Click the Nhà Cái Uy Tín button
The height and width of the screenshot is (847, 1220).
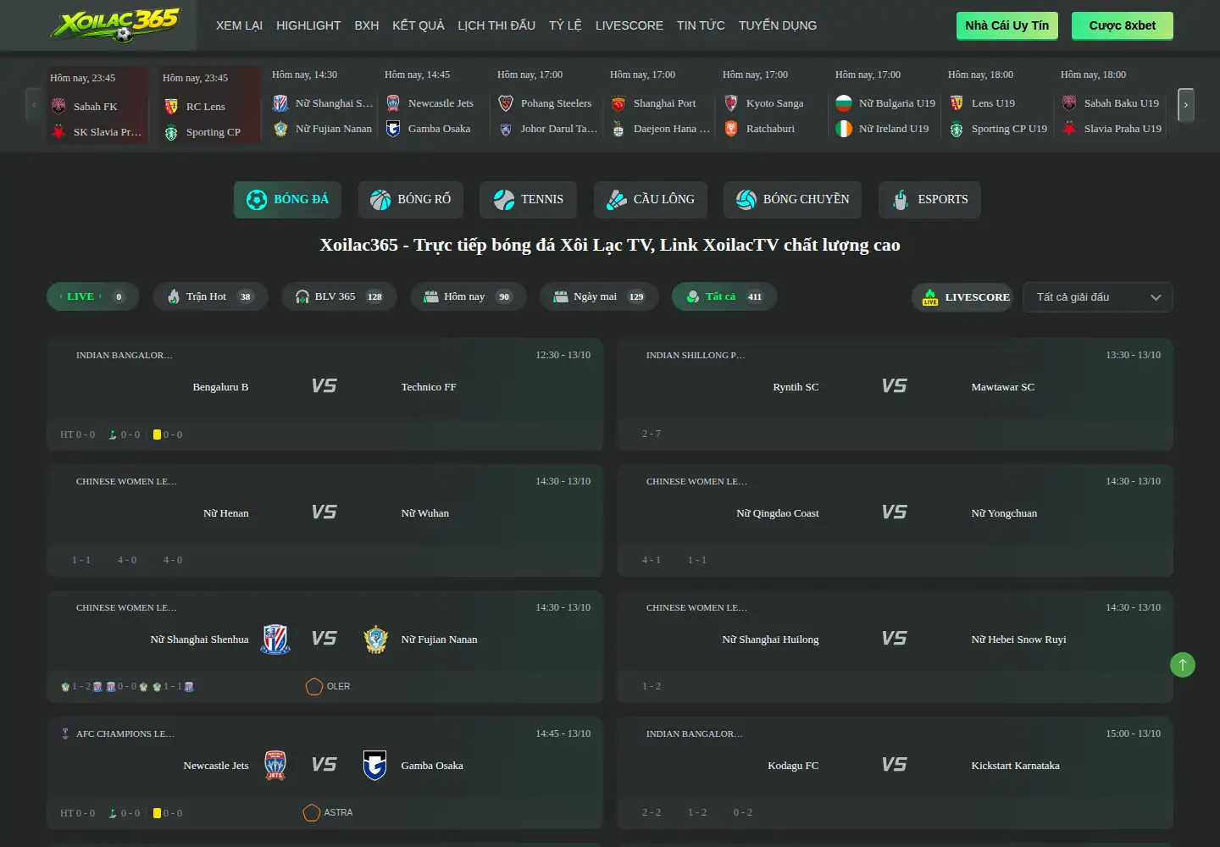1007,25
